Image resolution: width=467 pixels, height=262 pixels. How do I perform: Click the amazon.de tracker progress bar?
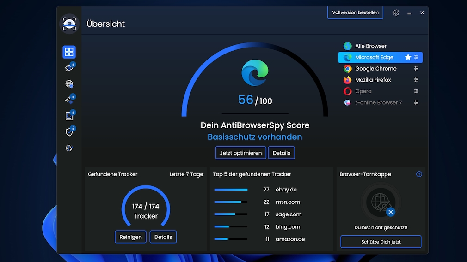click(231, 239)
